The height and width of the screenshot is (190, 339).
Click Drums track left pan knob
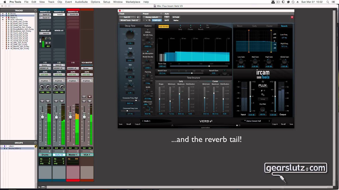(x=42, y=87)
